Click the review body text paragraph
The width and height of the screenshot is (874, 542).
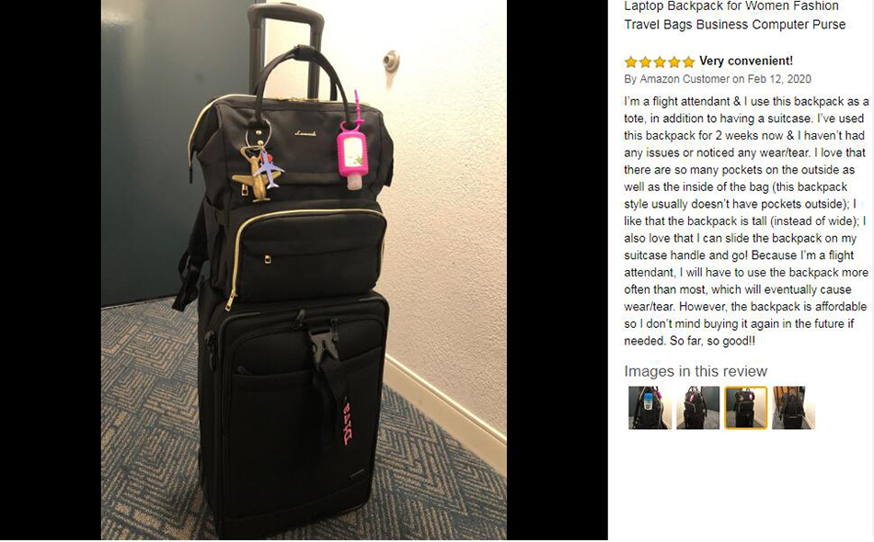click(746, 220)
